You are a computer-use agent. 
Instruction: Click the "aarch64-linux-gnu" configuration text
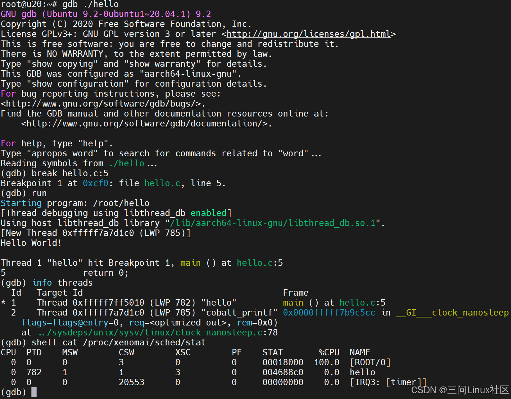[188, 74]
